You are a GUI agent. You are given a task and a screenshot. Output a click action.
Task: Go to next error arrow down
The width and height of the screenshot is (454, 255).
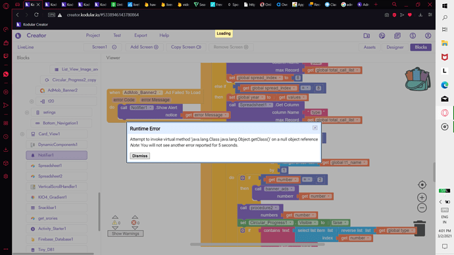(135, 228)
